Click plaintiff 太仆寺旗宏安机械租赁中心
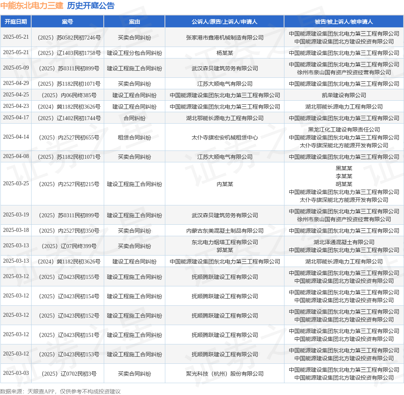Image resolution: width=404 pixels, height=395 pixels. [x=224, y=138]
